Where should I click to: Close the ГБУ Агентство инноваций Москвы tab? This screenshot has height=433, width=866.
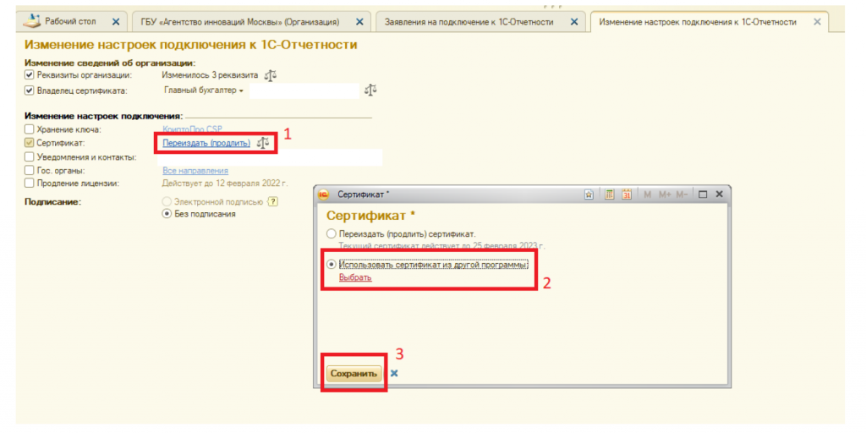pyautogui.click(x=359, y=22)
